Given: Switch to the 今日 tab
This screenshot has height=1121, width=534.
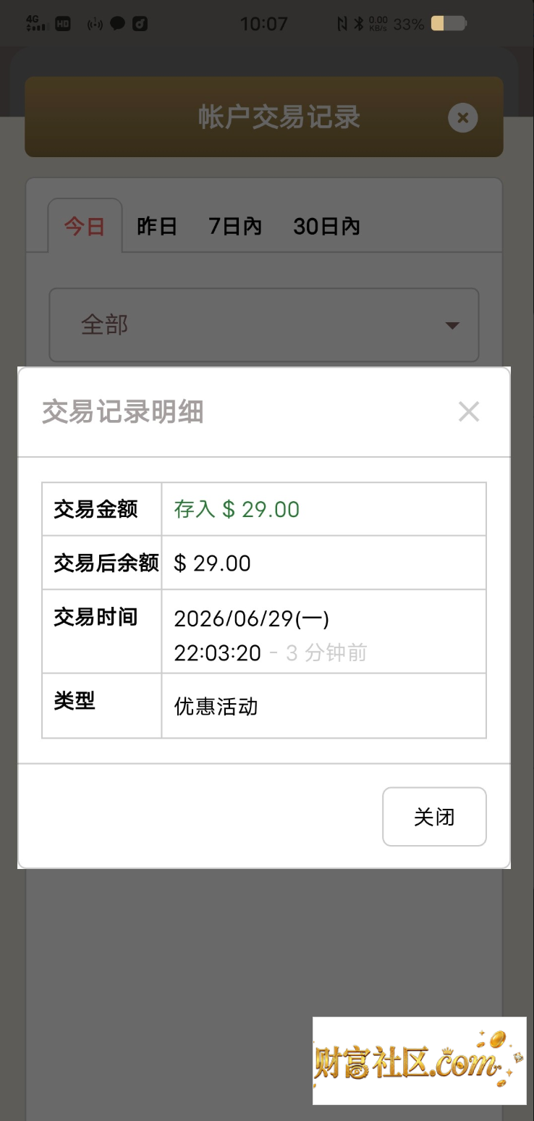Looking at the screenshot, I should pyautogui.click(x=85, y=226).
